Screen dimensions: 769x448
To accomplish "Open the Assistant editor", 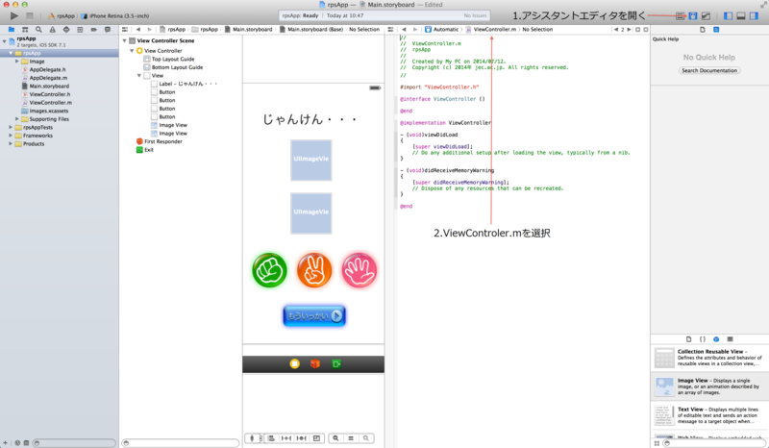I will coord(692,16).
